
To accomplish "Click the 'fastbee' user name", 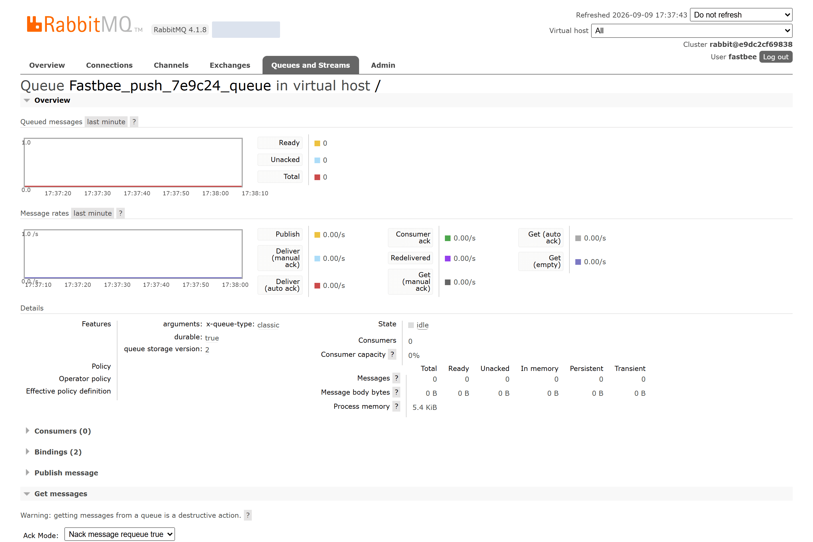I will [742, 57].
